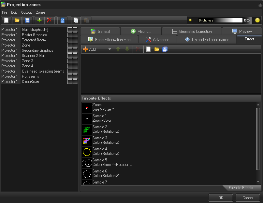
Task: Select the Zoom Size X+Size Y effect thumbnail
Action: pyautogui.click(x=87, y=108)
